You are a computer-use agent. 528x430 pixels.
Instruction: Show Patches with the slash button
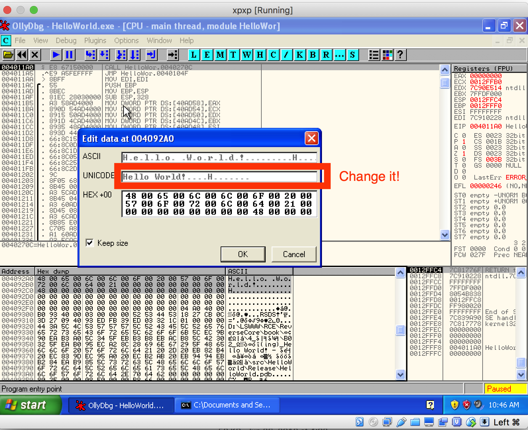click(x=287, y=55)
